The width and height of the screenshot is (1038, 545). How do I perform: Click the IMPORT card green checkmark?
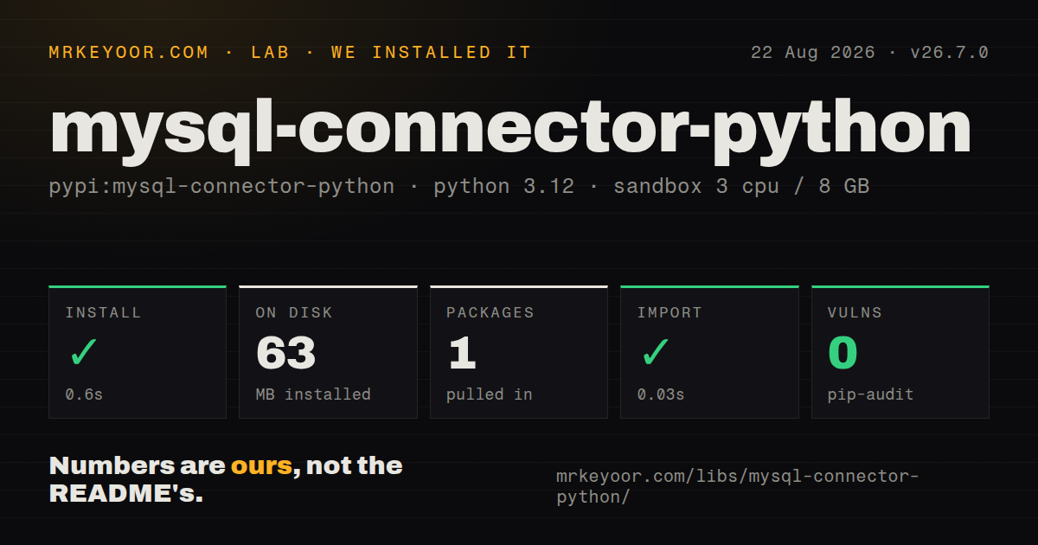coord(655,353)
